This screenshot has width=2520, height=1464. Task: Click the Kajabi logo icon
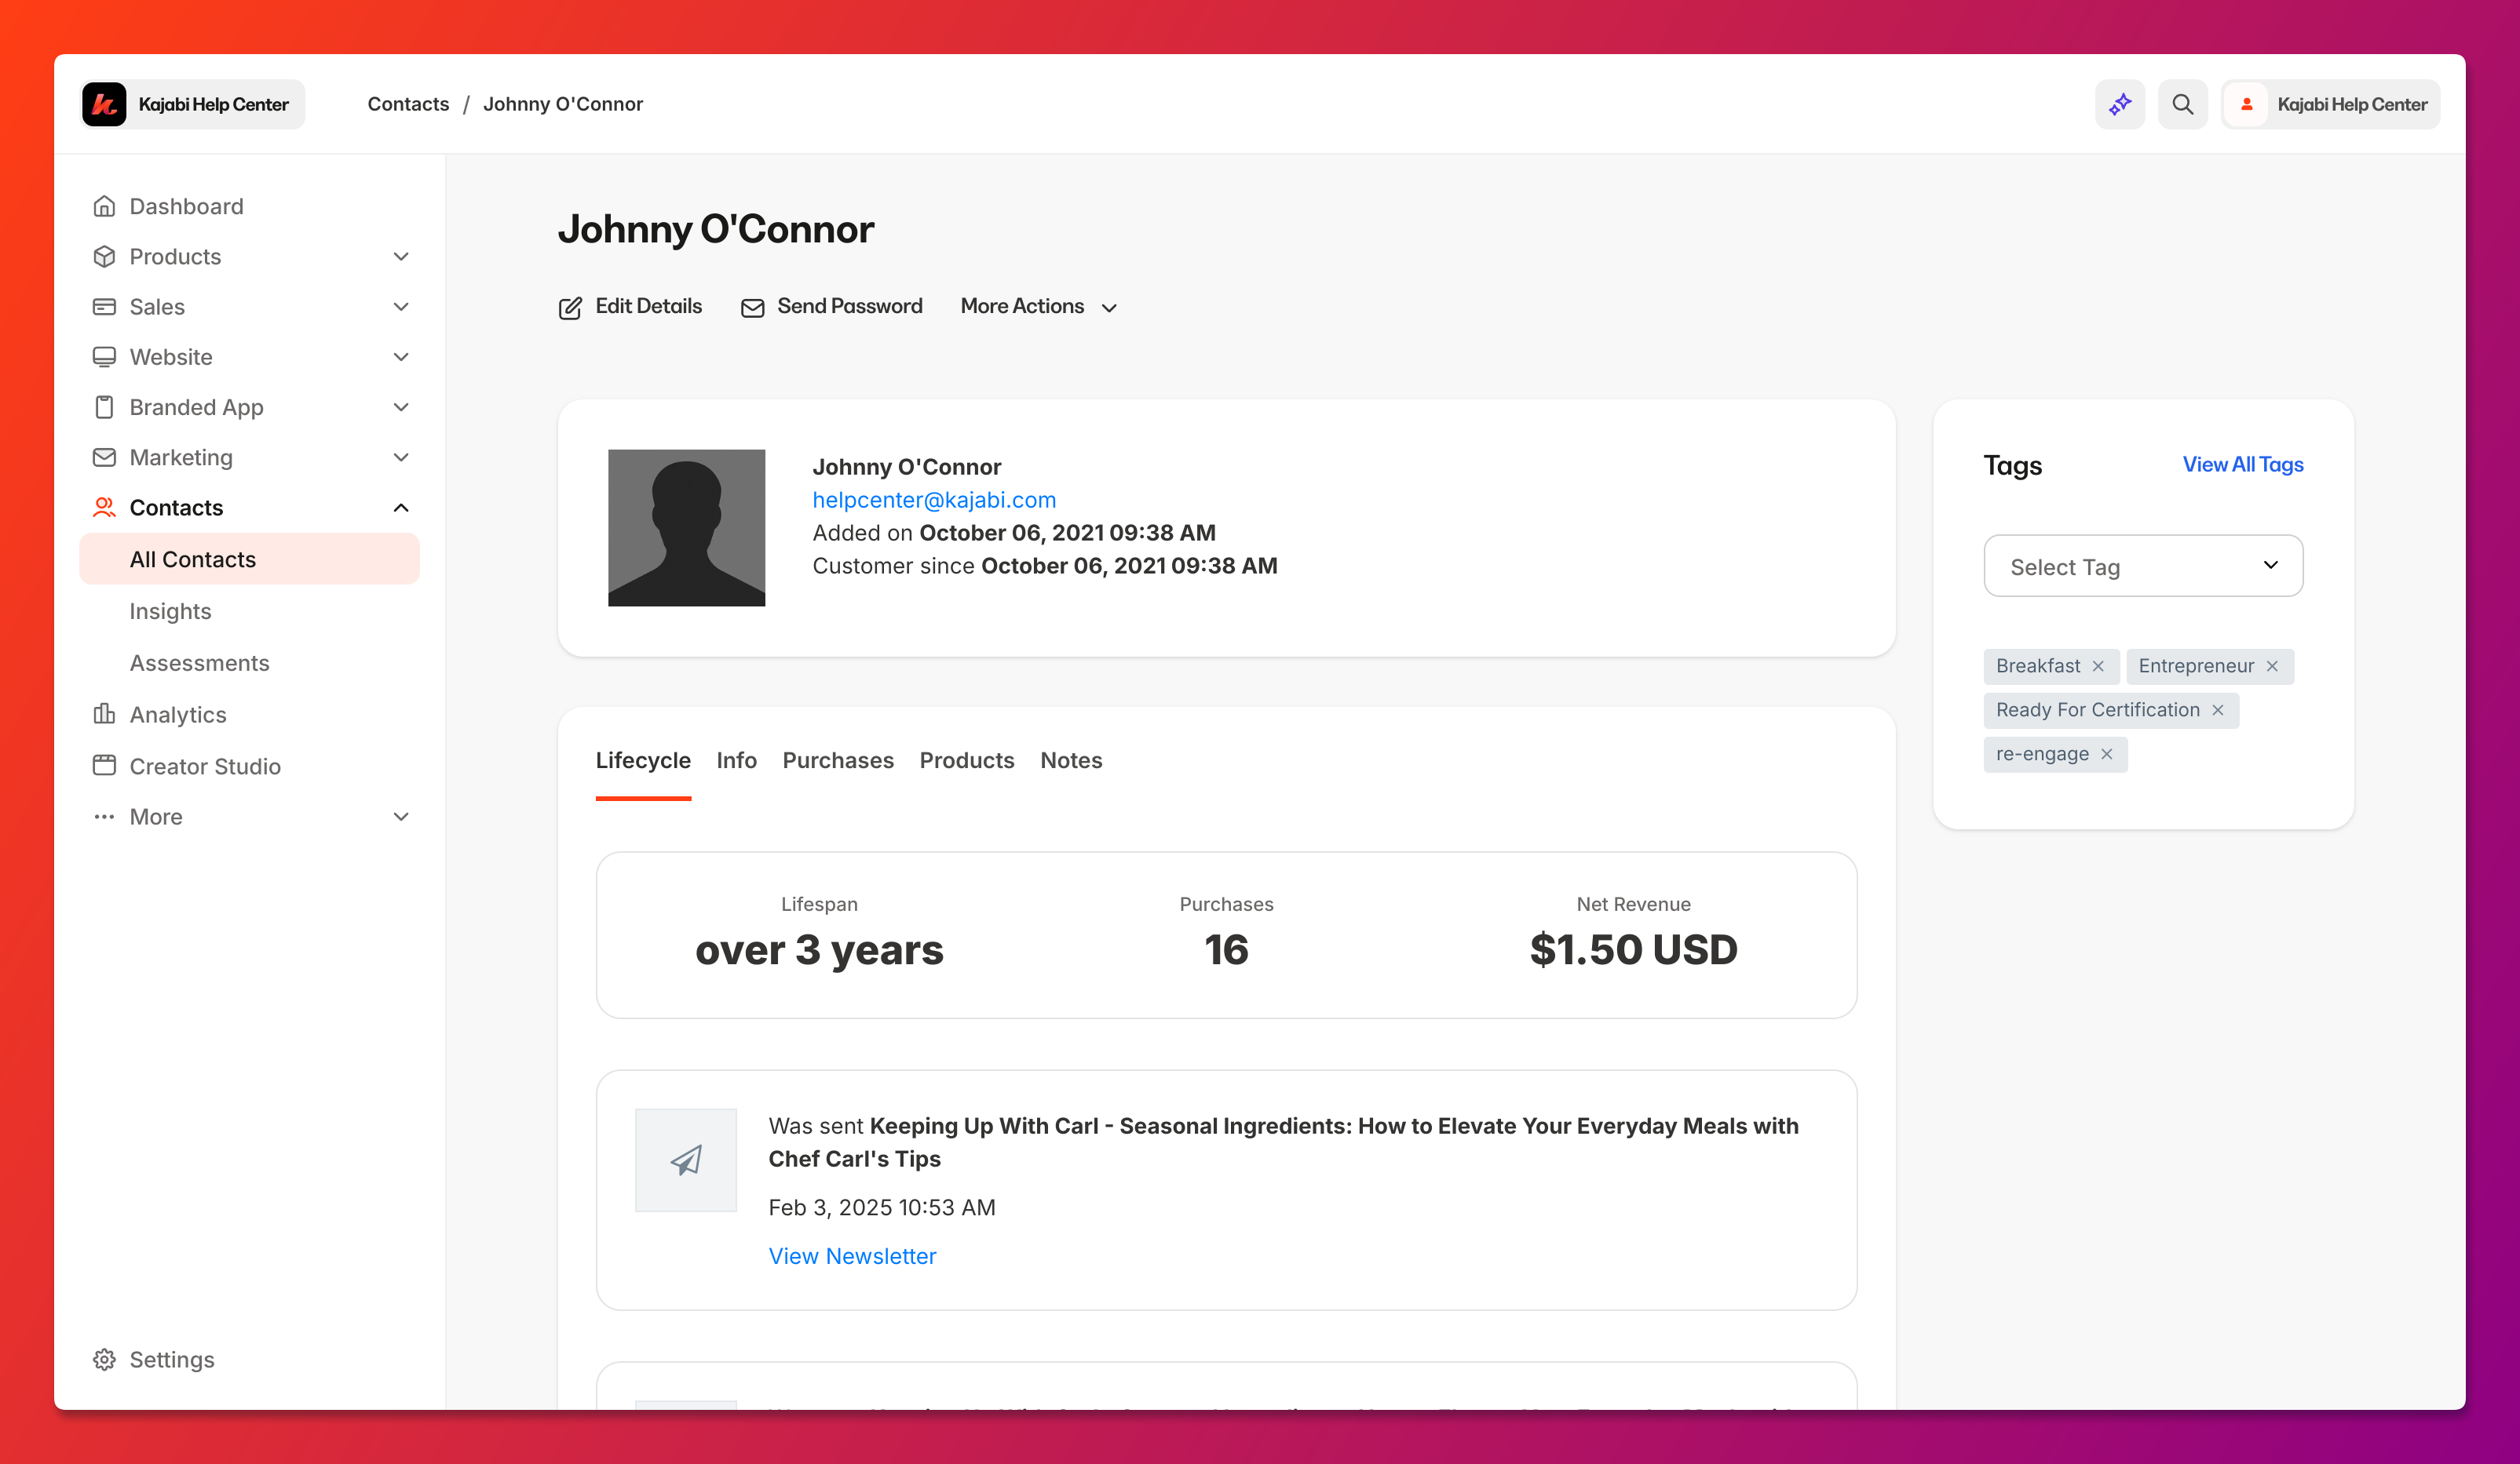click(x=104, y=104)
